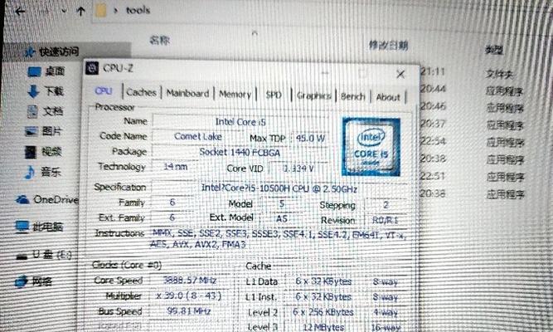Open the About tab in CPU-Z

pos(388,97)
